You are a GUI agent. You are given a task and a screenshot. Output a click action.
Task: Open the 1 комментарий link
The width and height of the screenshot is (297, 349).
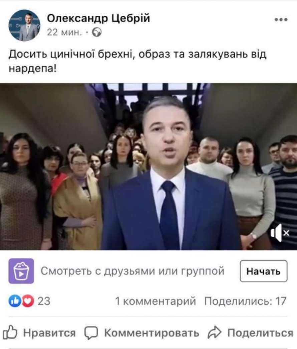click(x=156, y=301)
